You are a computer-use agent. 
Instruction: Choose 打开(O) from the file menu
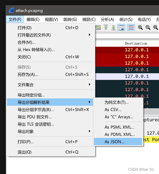[x=50, y=28]
